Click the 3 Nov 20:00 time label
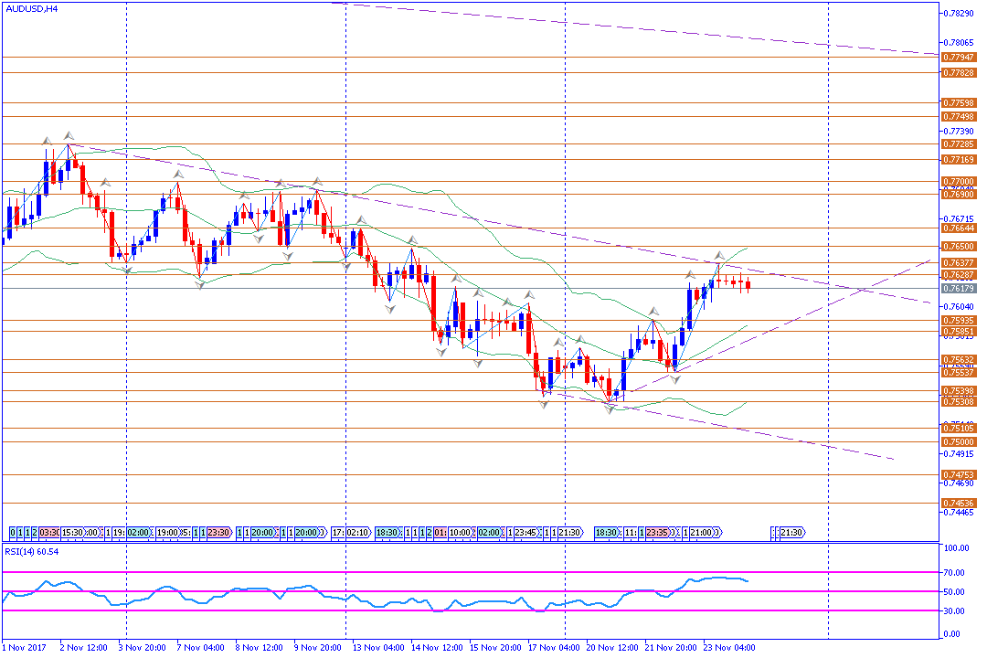 click(143, 648)
